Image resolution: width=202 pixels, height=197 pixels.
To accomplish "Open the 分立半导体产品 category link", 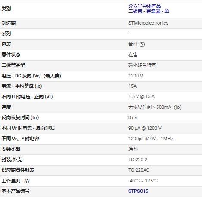I will click(x=144, y=6).
